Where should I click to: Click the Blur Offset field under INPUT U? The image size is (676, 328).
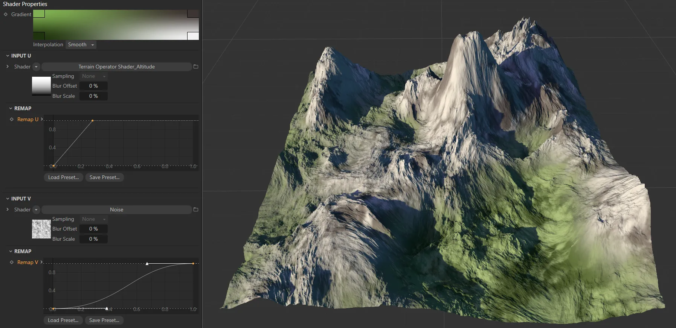point(93,86)
